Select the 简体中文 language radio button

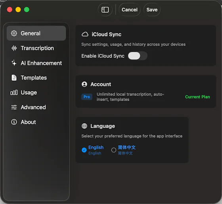pos(113,150)
